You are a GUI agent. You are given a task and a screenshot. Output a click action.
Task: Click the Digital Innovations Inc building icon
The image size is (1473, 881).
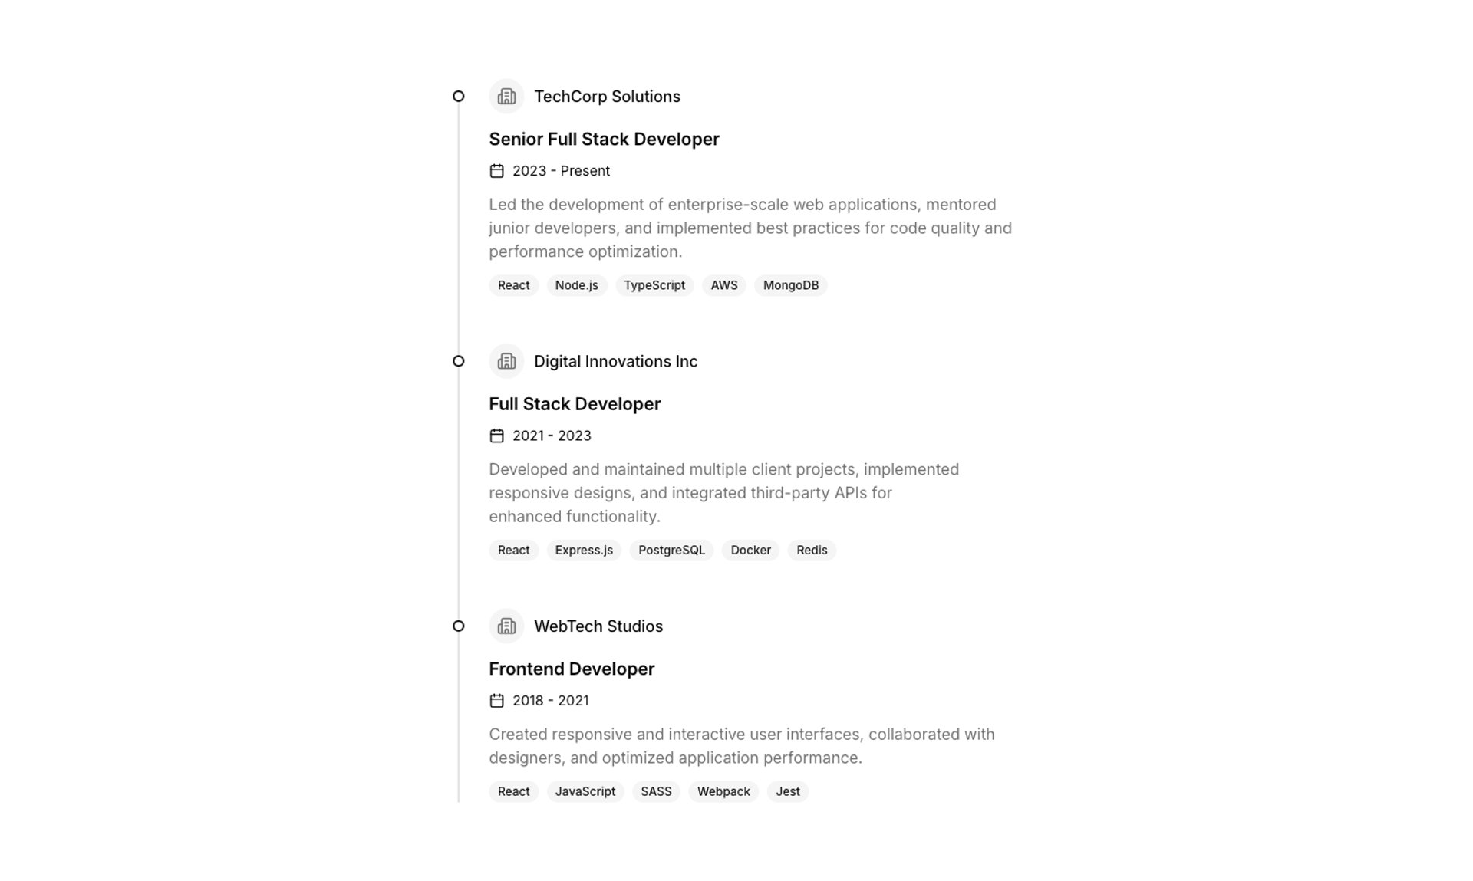(506, 361)
